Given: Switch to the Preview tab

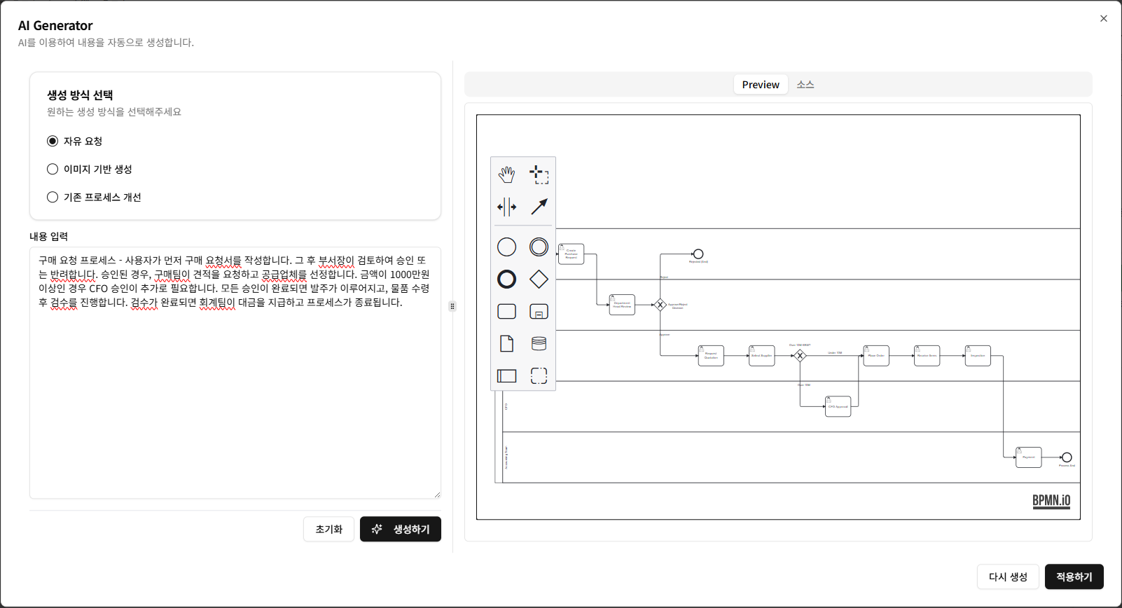Looking at the screenshot, I should pos(760,85).
